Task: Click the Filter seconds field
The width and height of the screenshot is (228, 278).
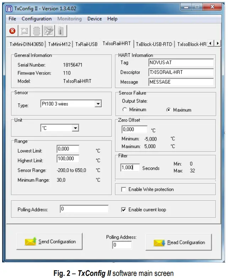Action: pos(130,167)
